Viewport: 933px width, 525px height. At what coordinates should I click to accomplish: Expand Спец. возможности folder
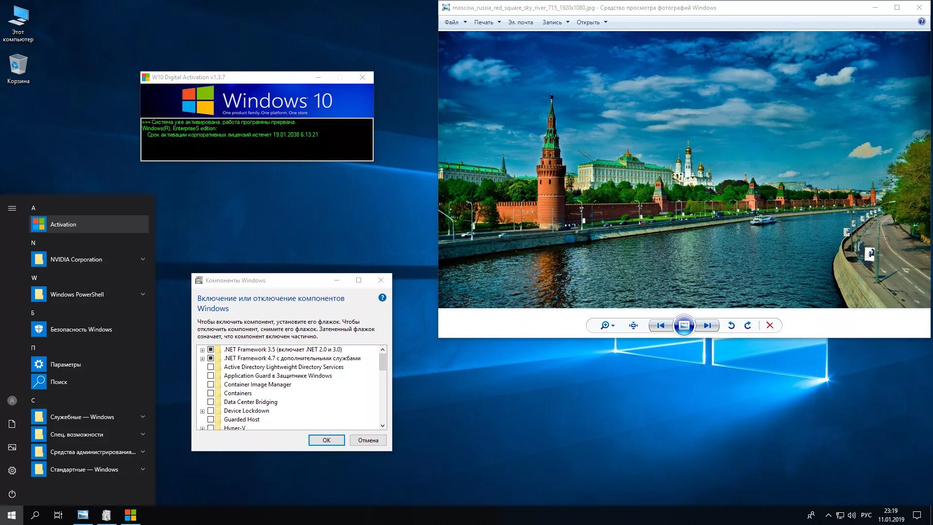point(143,434)
